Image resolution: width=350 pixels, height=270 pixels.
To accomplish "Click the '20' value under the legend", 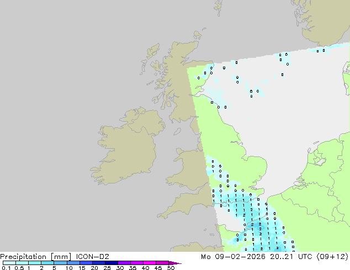I will [94, 268].
